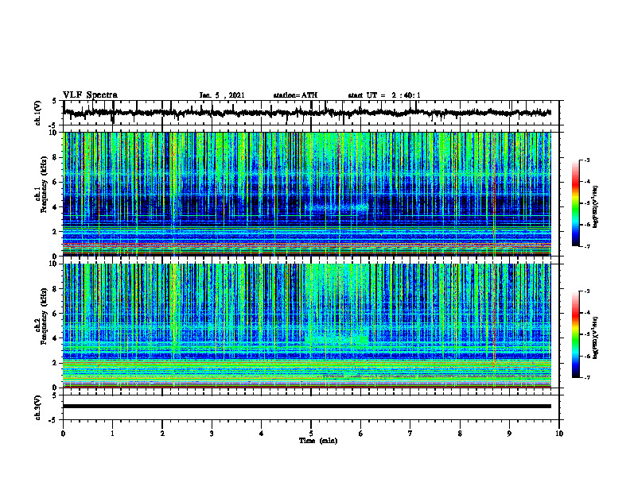Viewport: 630px width, 486px height.
Task: Click the "station=ATH" header label
Action: coord(295,95)
